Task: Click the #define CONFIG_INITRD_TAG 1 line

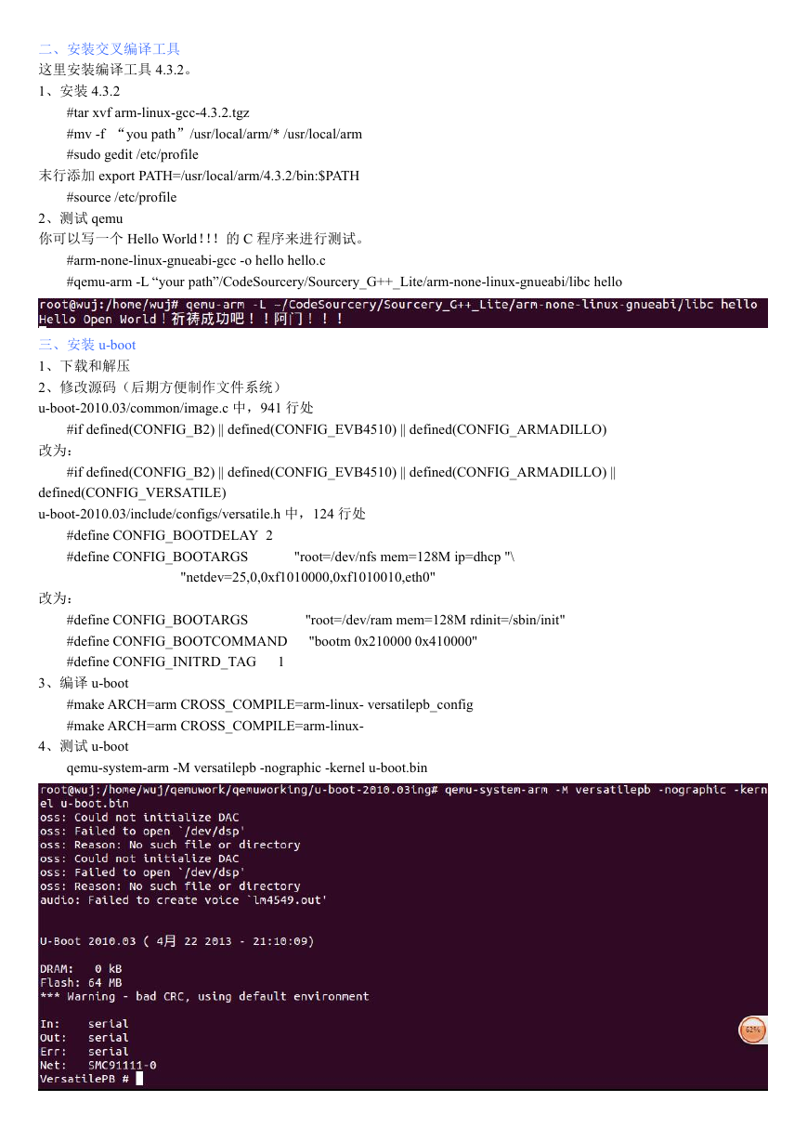Action: (x=176, y=662)
